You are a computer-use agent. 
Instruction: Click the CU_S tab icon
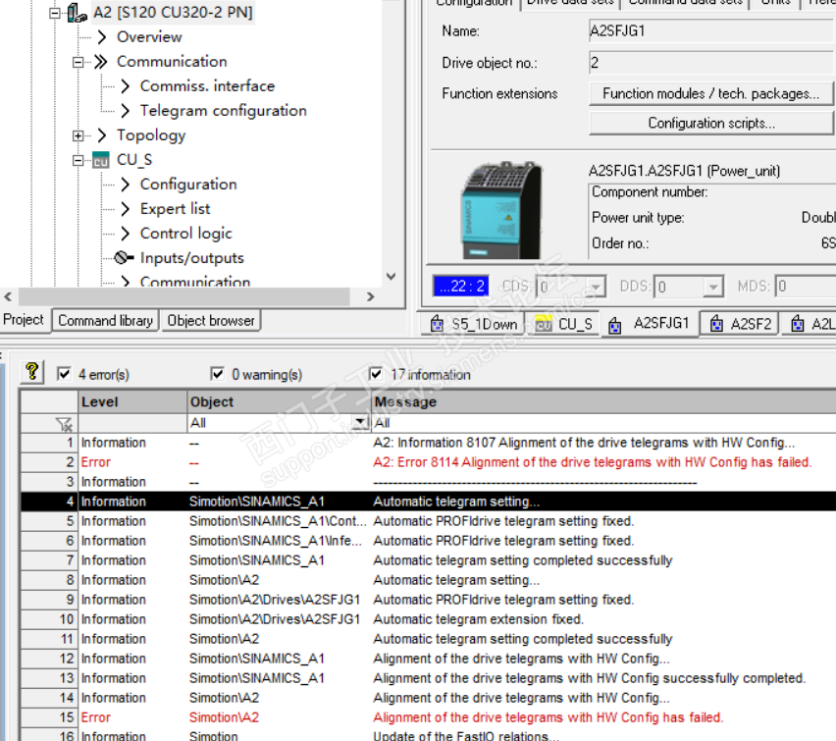[x=544, y=323]
